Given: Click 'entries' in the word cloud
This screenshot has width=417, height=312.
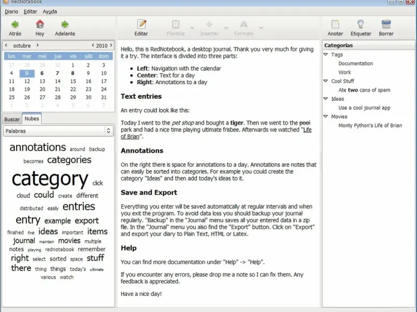Looking at the screenshot, I should pyautogui.click(x=79, y=206).
